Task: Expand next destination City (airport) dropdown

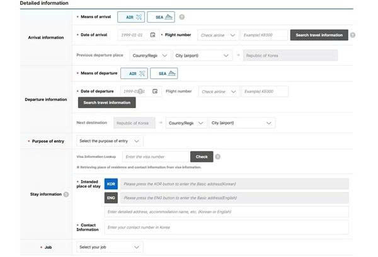Action: coord(242,123)
